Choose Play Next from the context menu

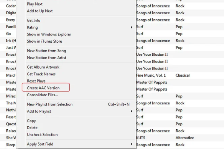coord(35,4)
